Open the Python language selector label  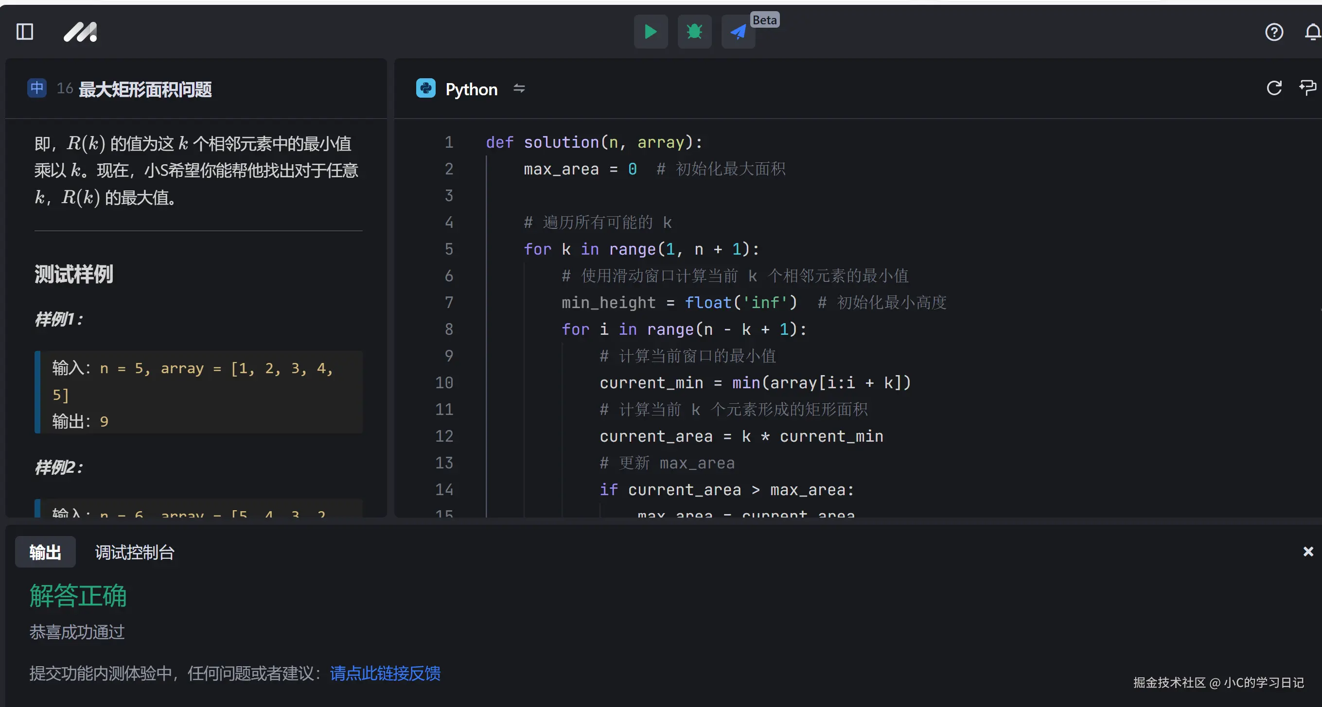pos(471,89)
